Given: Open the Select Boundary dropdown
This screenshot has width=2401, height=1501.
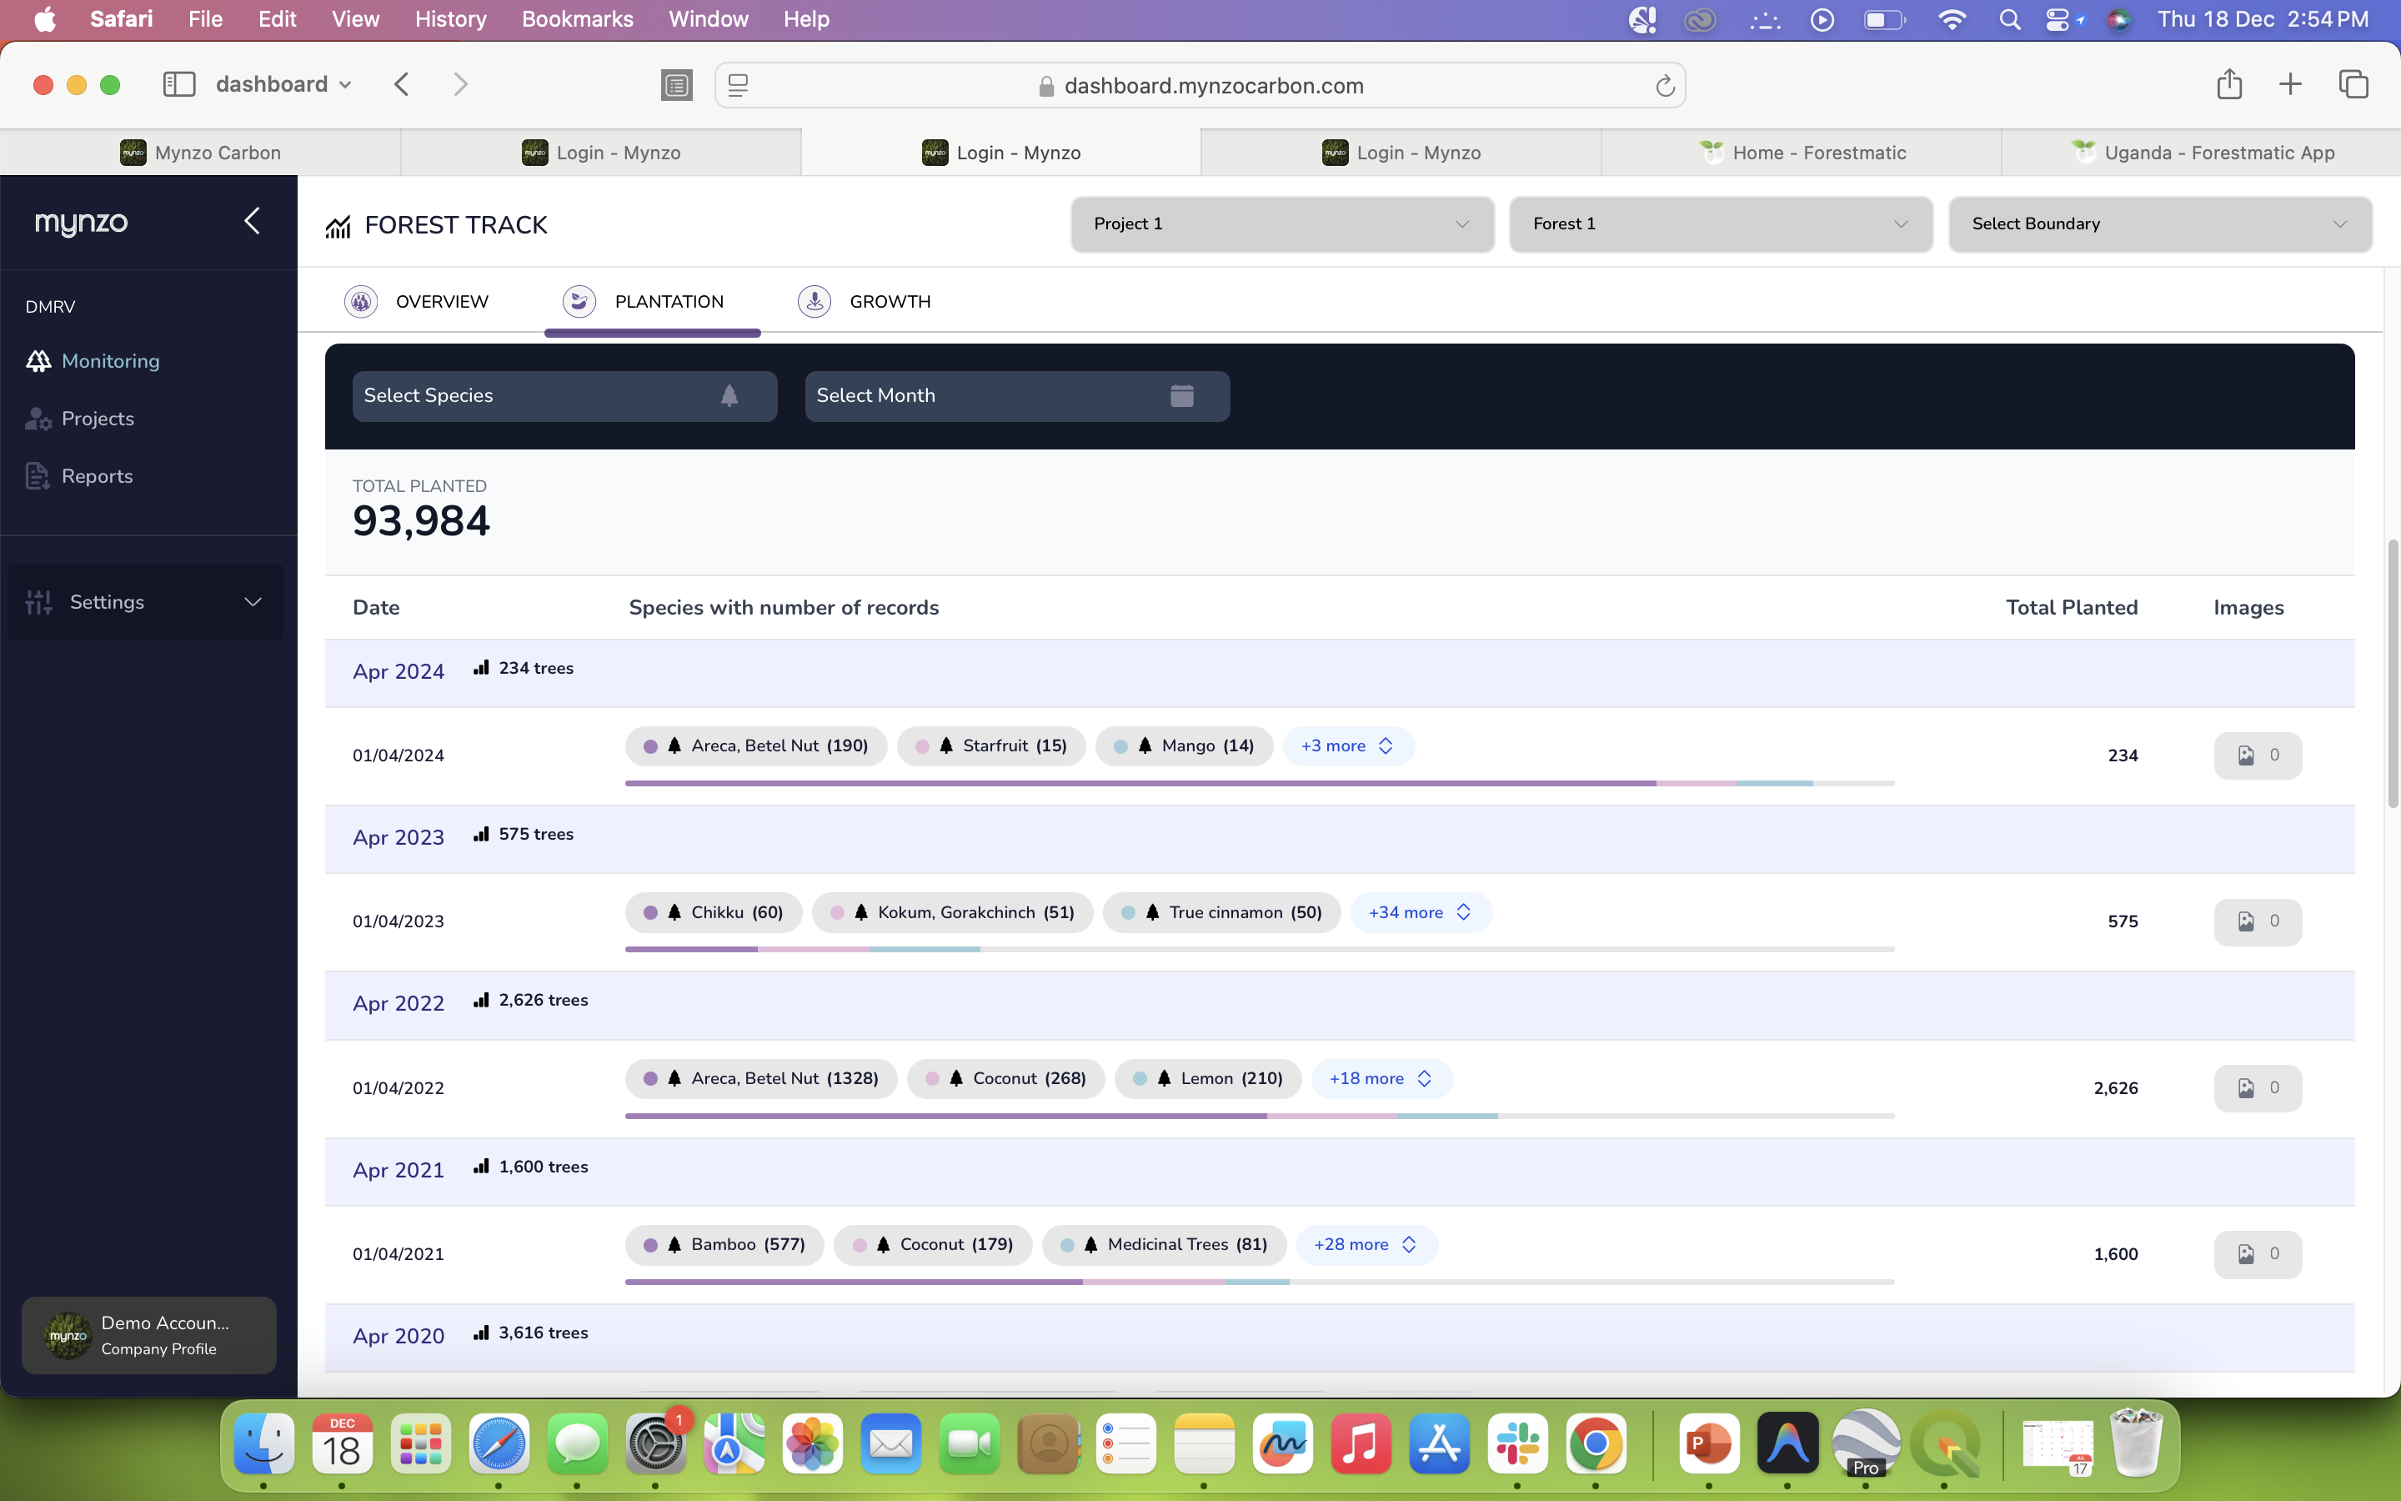Looking at the screenshot, I should [2159, 224].
